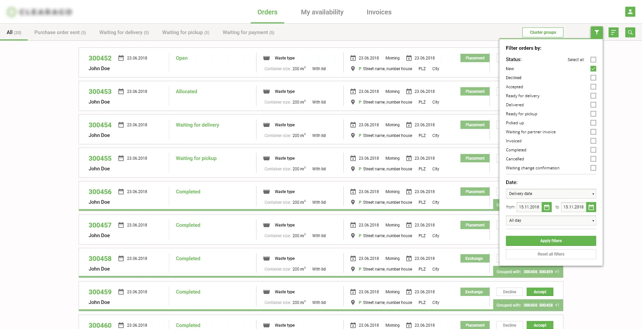
Task: Enable the Completed status filter checkbox
Action: [593, 150]
